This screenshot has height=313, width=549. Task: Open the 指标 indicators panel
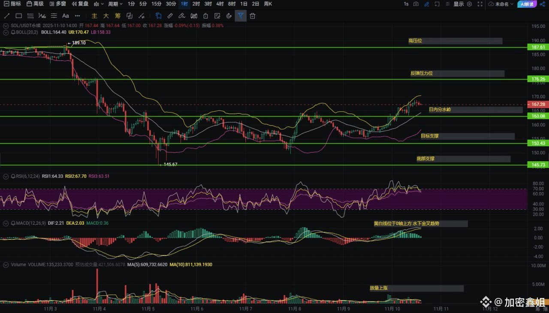(x=12, y=4)
